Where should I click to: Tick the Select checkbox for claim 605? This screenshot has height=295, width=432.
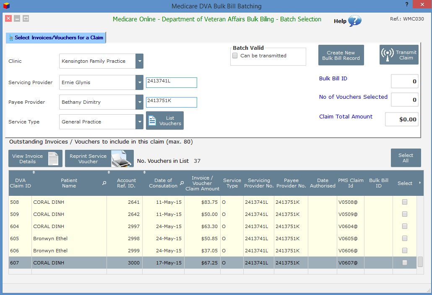coord(404,239)
